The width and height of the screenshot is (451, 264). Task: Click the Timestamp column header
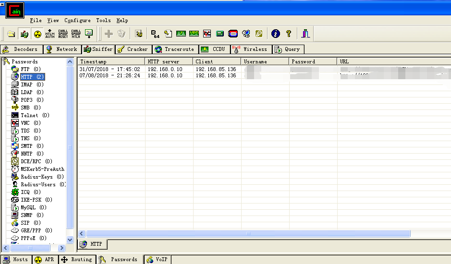click(111, 61)
